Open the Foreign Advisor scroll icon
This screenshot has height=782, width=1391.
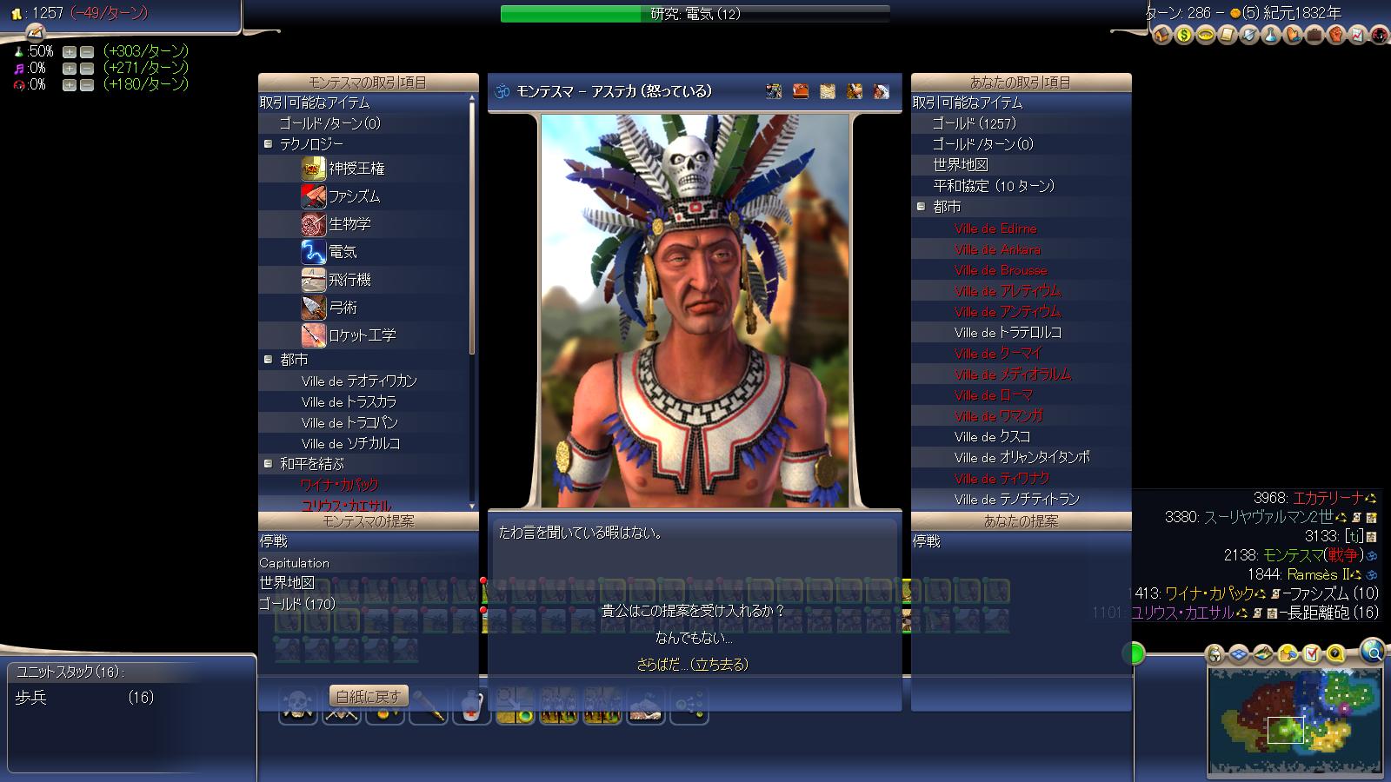(1228, 36)
